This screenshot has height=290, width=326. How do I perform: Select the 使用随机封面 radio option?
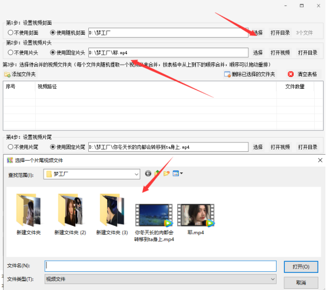click(68, 32)
